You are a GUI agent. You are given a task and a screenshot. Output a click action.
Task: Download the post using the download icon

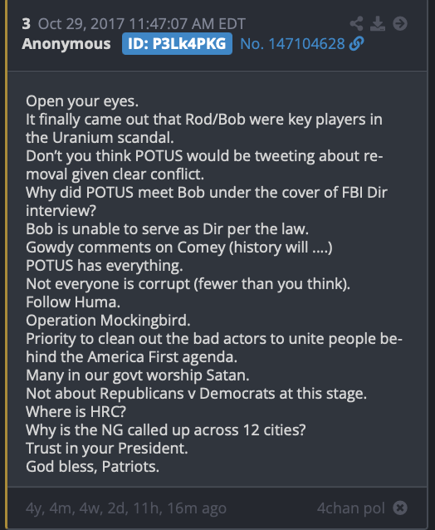pos(378,23)
